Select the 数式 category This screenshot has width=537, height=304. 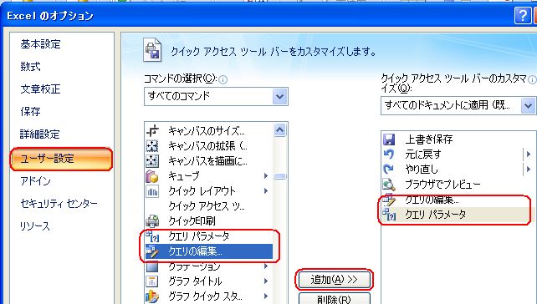pyautogui.click(x=30, y=66)
